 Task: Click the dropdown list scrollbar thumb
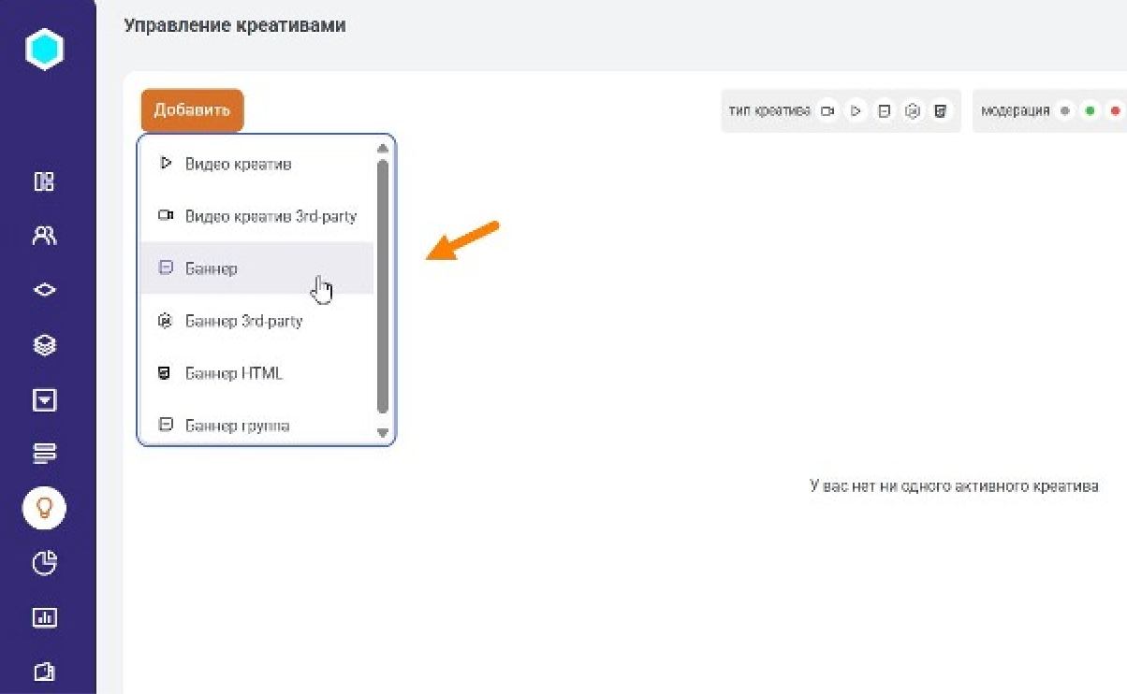point(382,285)
